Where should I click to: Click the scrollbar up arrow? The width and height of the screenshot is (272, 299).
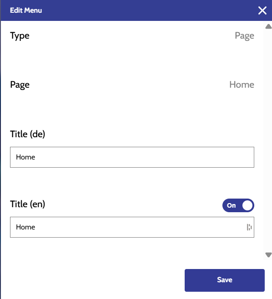[268, 26]
